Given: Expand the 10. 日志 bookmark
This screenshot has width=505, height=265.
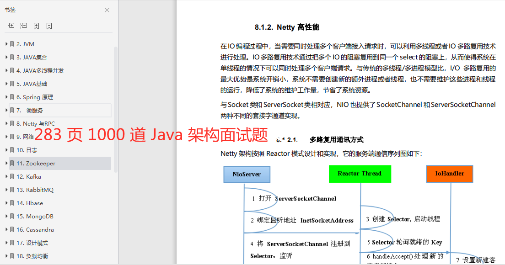Looking at the screenshot, I should tap(6, 150).
